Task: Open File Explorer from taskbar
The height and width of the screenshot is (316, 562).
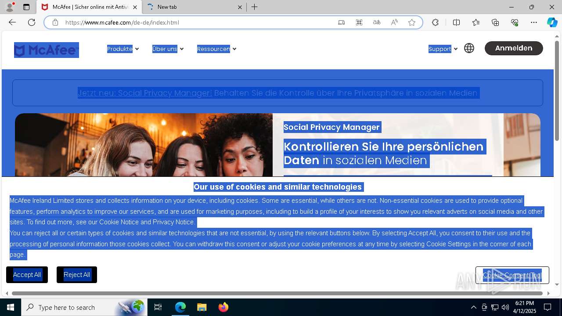Action: (202, 307)
